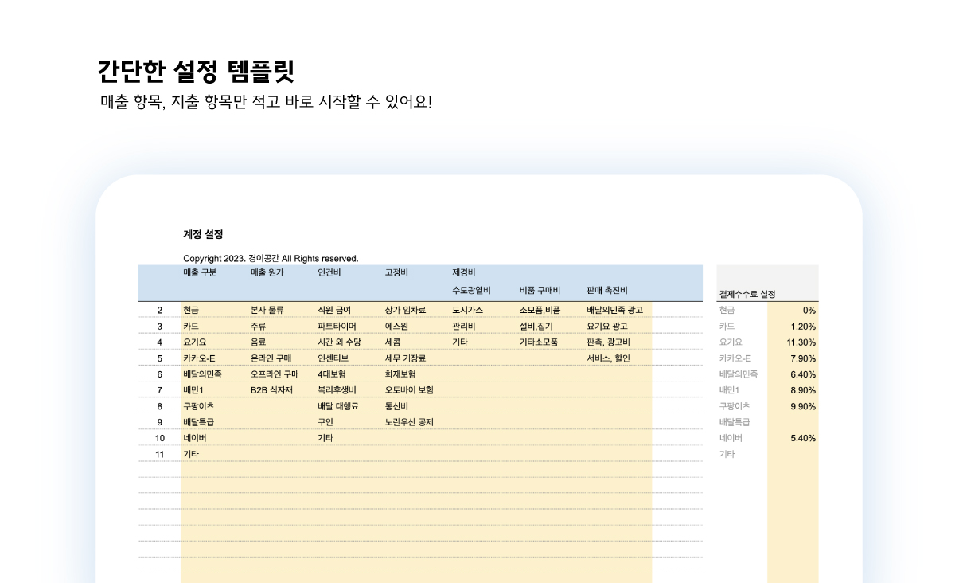Viewport: 955px width, 583px height.
Task: Select the 현금 cell under 매출 구분
Action: tap(192, 311)
